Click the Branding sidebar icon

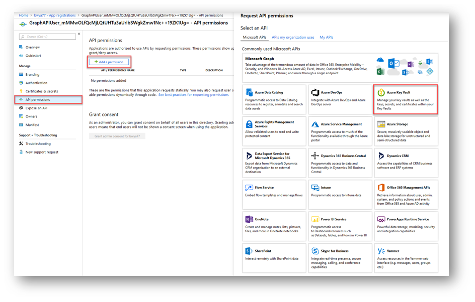(21, 74)
